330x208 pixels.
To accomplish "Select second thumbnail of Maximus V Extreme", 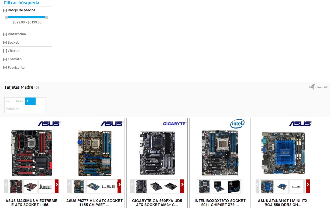I will pos(30,186).
